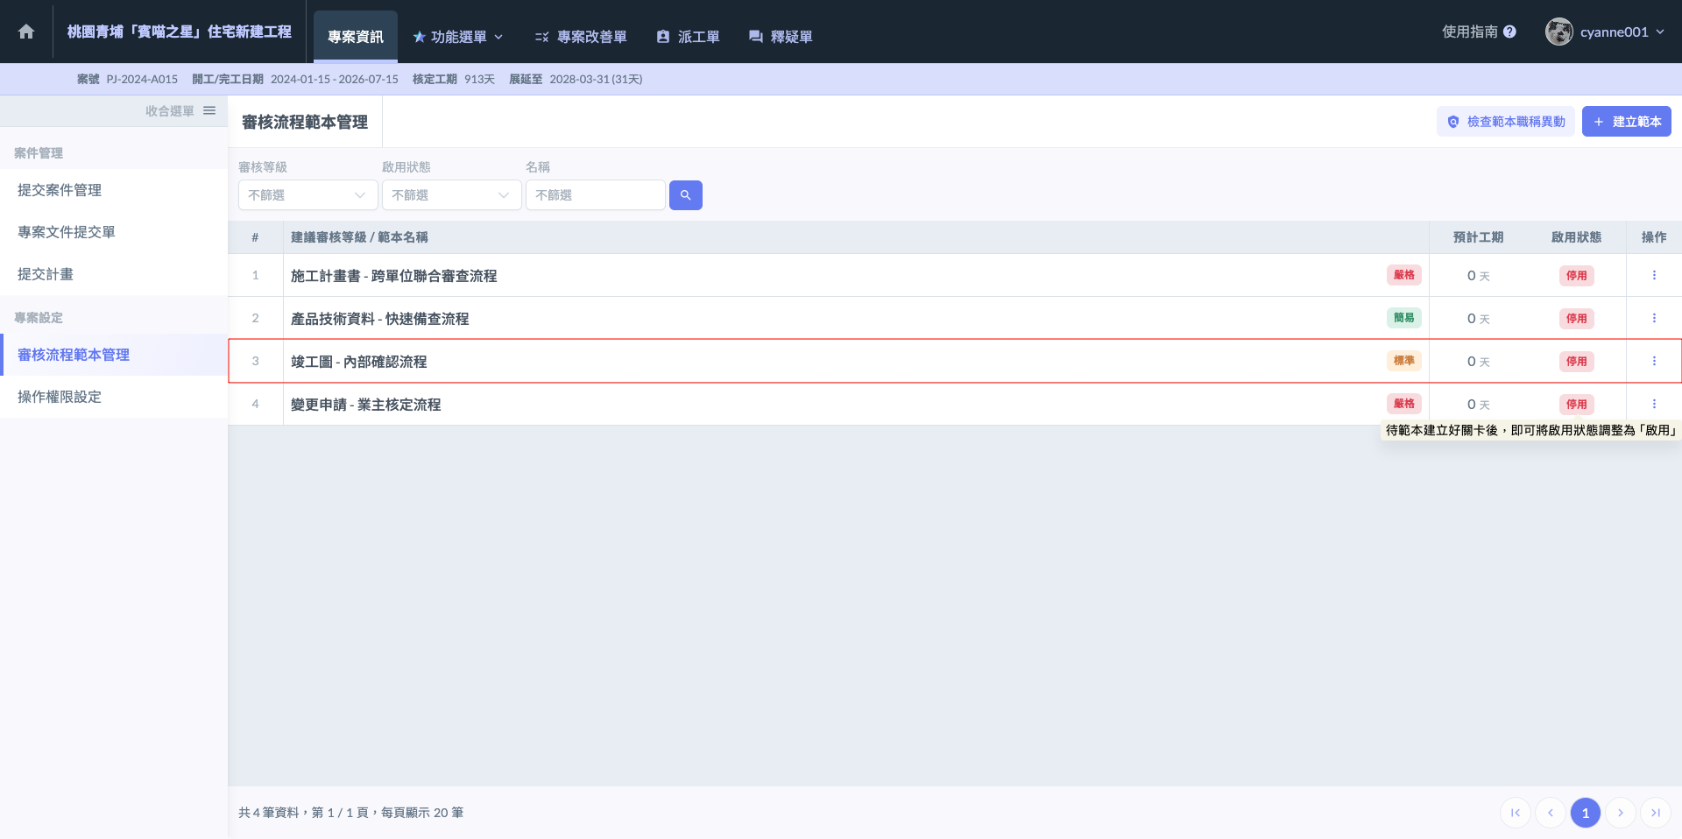Click 竣工圖 - 內部確認流程 row name
The width and height of the screenshot is (1682, 839).
coord(358,362)
